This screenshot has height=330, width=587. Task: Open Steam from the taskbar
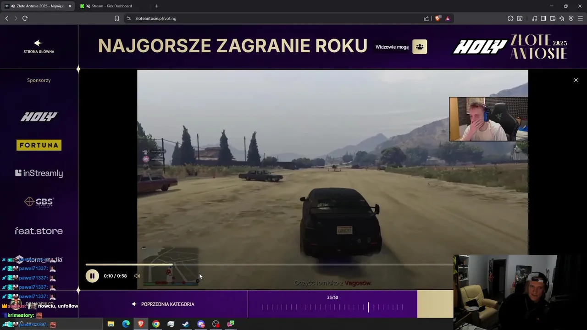tap(186, 324)
